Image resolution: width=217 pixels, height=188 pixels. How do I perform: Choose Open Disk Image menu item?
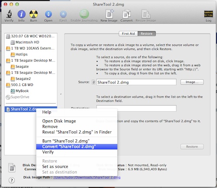pyautogui.click(x=77, y=121)
